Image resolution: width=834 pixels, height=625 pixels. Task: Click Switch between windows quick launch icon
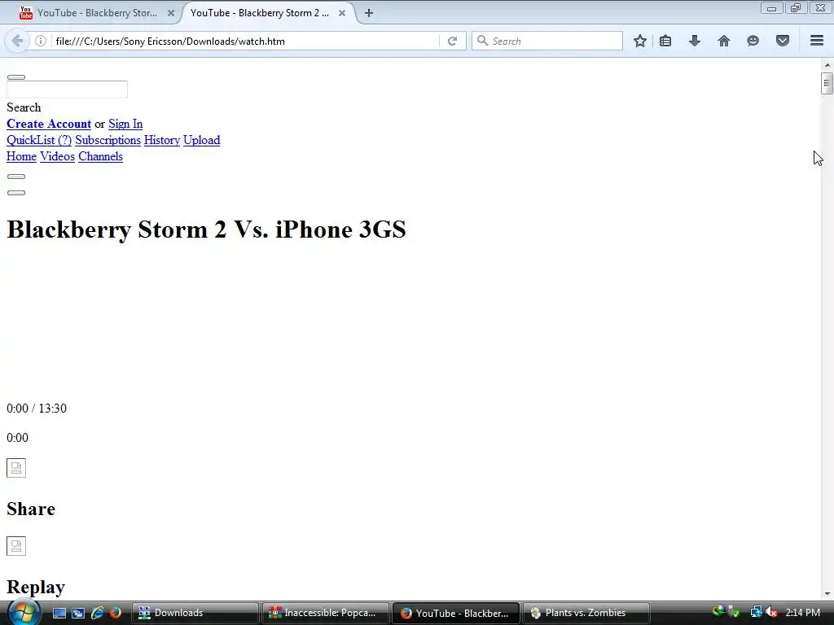point(78,614)
